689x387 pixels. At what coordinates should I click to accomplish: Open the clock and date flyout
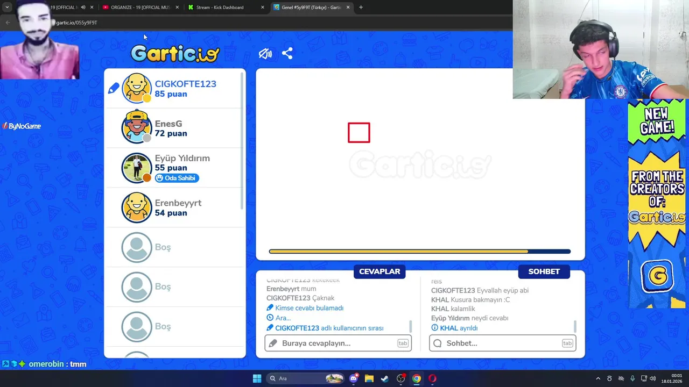[x=673, y=378]
